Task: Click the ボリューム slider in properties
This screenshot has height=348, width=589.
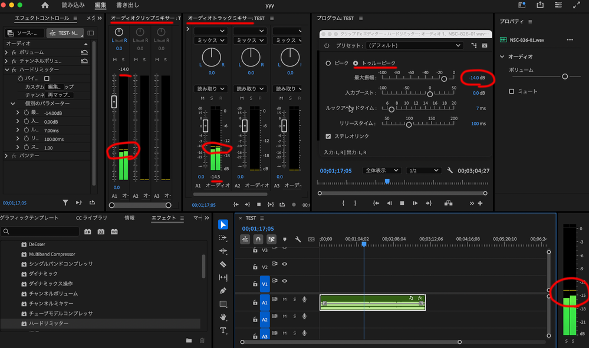Action: 565,77
